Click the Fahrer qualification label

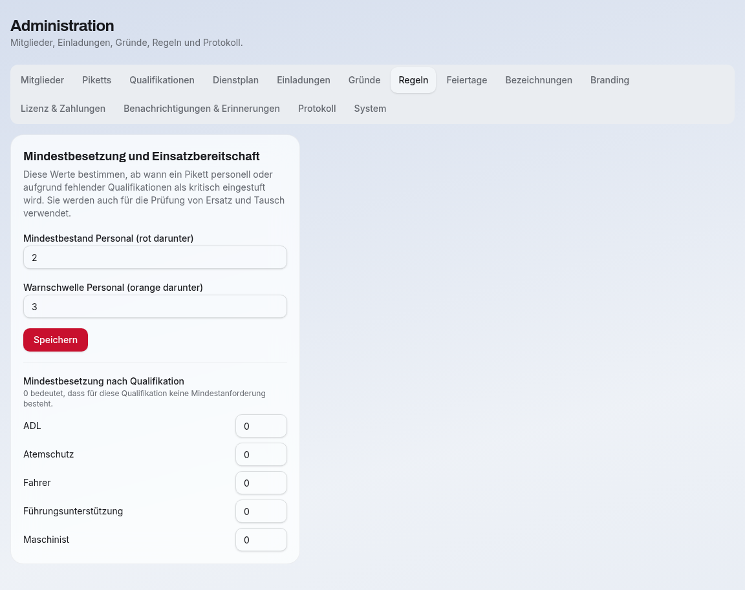37,483
